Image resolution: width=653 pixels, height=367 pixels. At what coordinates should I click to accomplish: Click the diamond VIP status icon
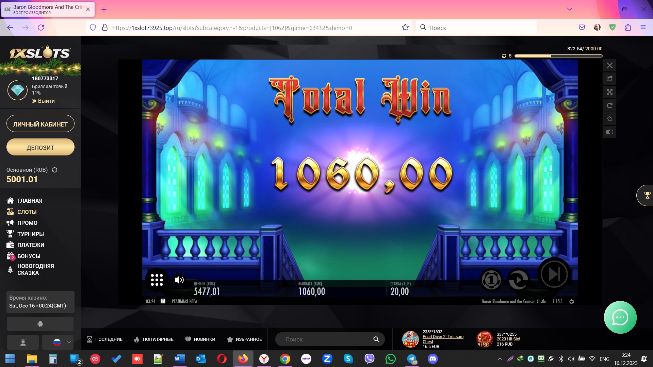tap(17, 90)
